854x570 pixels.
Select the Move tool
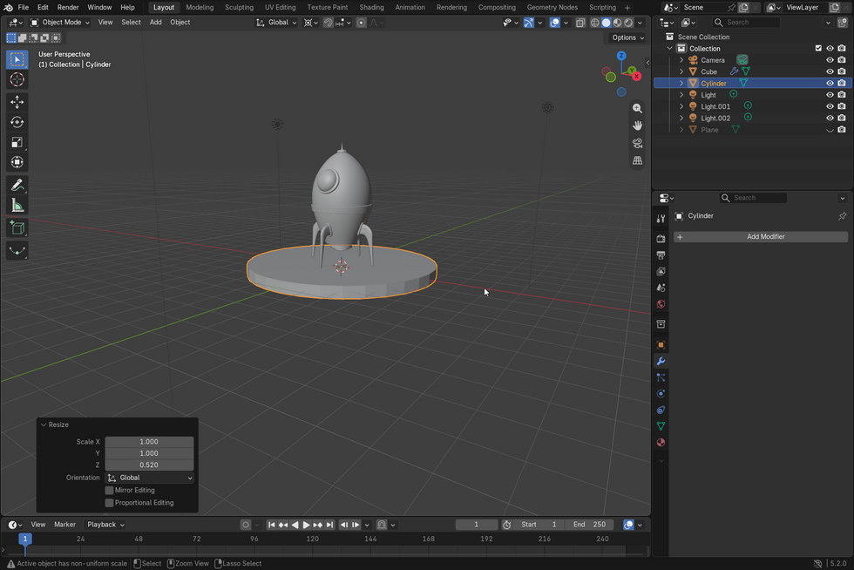[x=17, y=102]
